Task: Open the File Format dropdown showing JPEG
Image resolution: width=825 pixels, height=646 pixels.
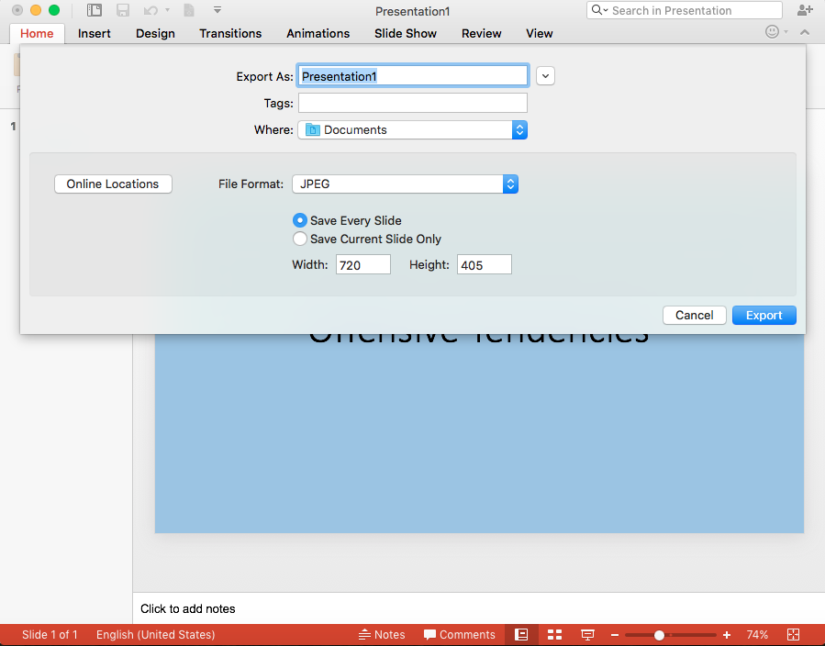Action: pyautogui.click(x=405, y=184)
